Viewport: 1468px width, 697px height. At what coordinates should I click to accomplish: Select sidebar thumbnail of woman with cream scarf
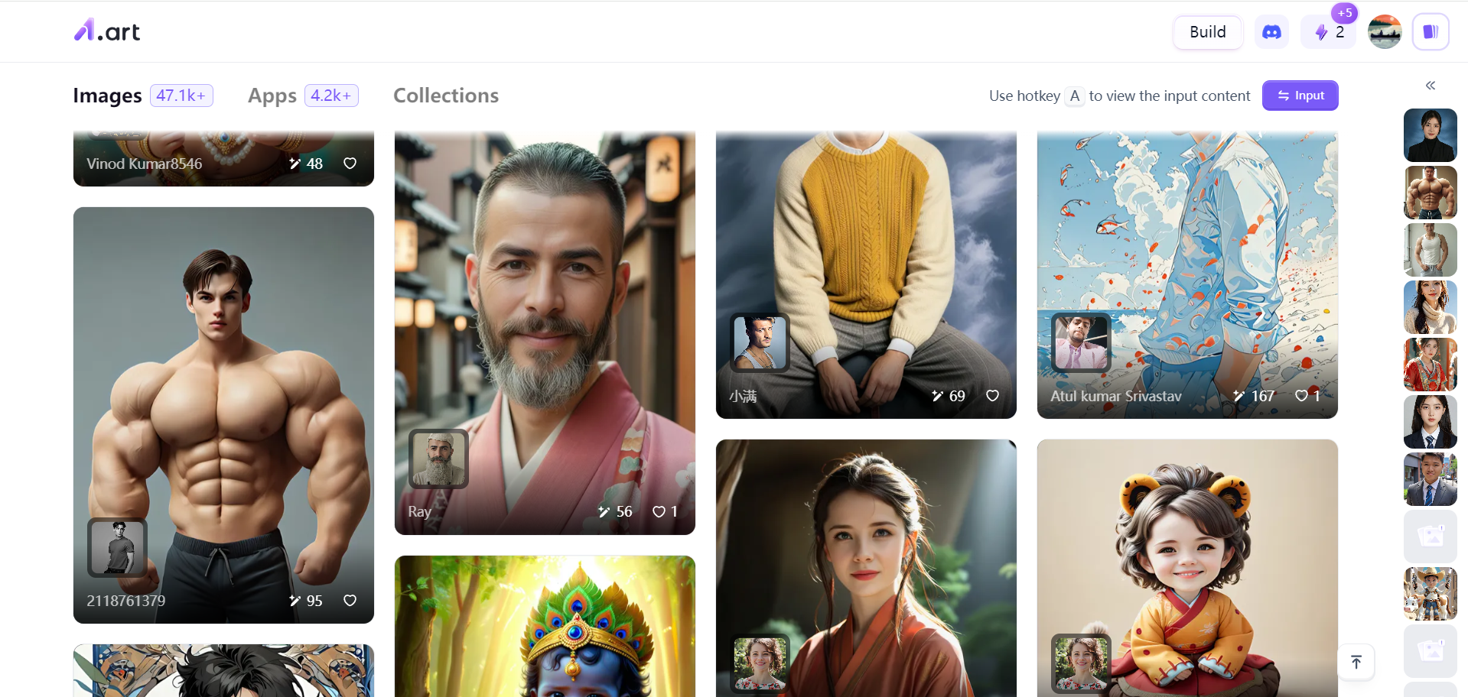point(1431,307)
